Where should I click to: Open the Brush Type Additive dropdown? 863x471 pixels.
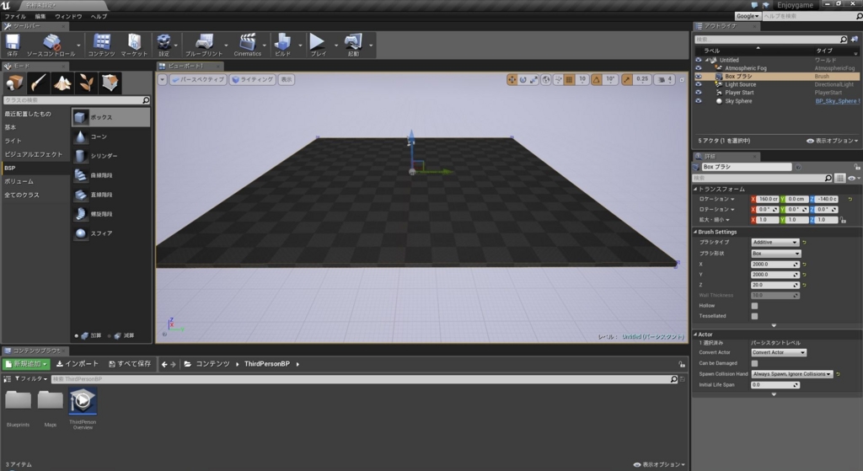click(x=775, y=243)
